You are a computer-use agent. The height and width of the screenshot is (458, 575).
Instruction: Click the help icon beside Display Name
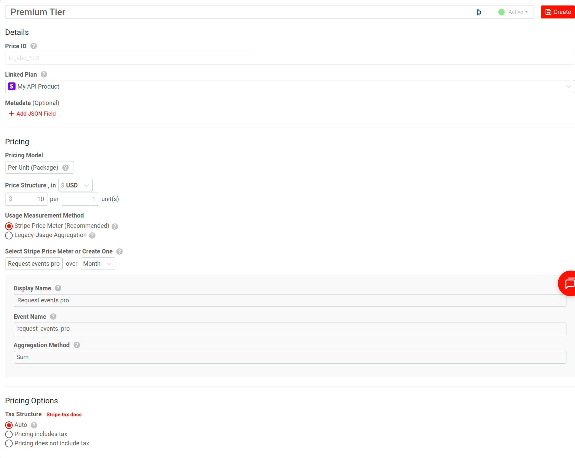point(58,288)
